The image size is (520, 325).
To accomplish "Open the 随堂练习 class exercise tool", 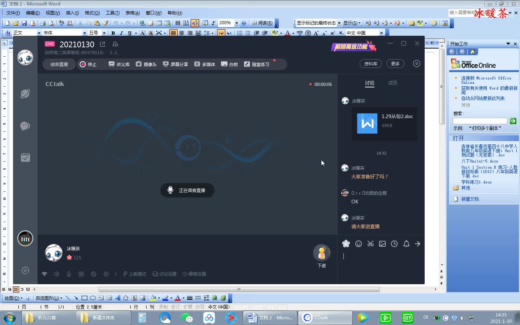I will pyautogui.click(x=257, y=64).
